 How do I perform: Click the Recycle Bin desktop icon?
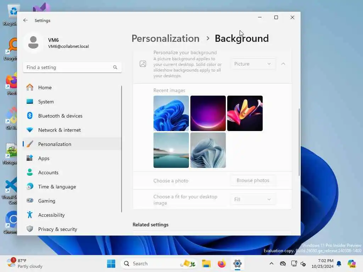click(10, 14)
